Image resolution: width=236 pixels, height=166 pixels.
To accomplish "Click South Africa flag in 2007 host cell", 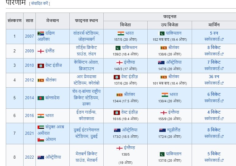I will (x=41, y=33).
